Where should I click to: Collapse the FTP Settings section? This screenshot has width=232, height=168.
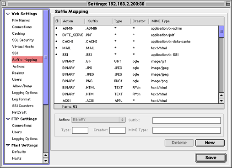click(8, 119)
